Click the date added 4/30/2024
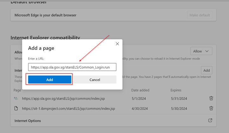Viewport: 229px width, 133px height. [140, 109]
